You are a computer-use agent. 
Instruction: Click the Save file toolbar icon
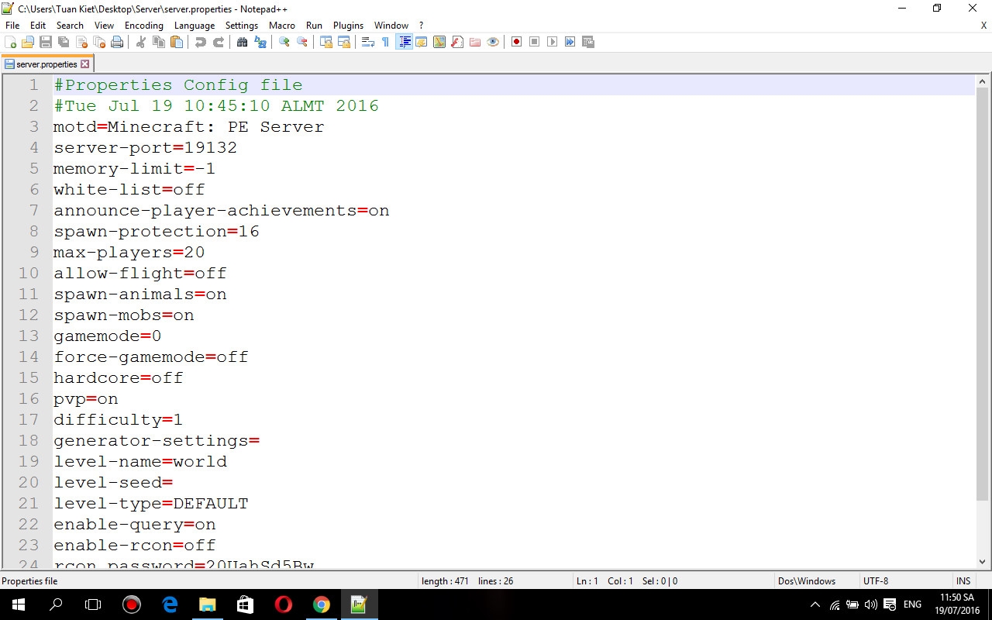click(x=45, y=42)
